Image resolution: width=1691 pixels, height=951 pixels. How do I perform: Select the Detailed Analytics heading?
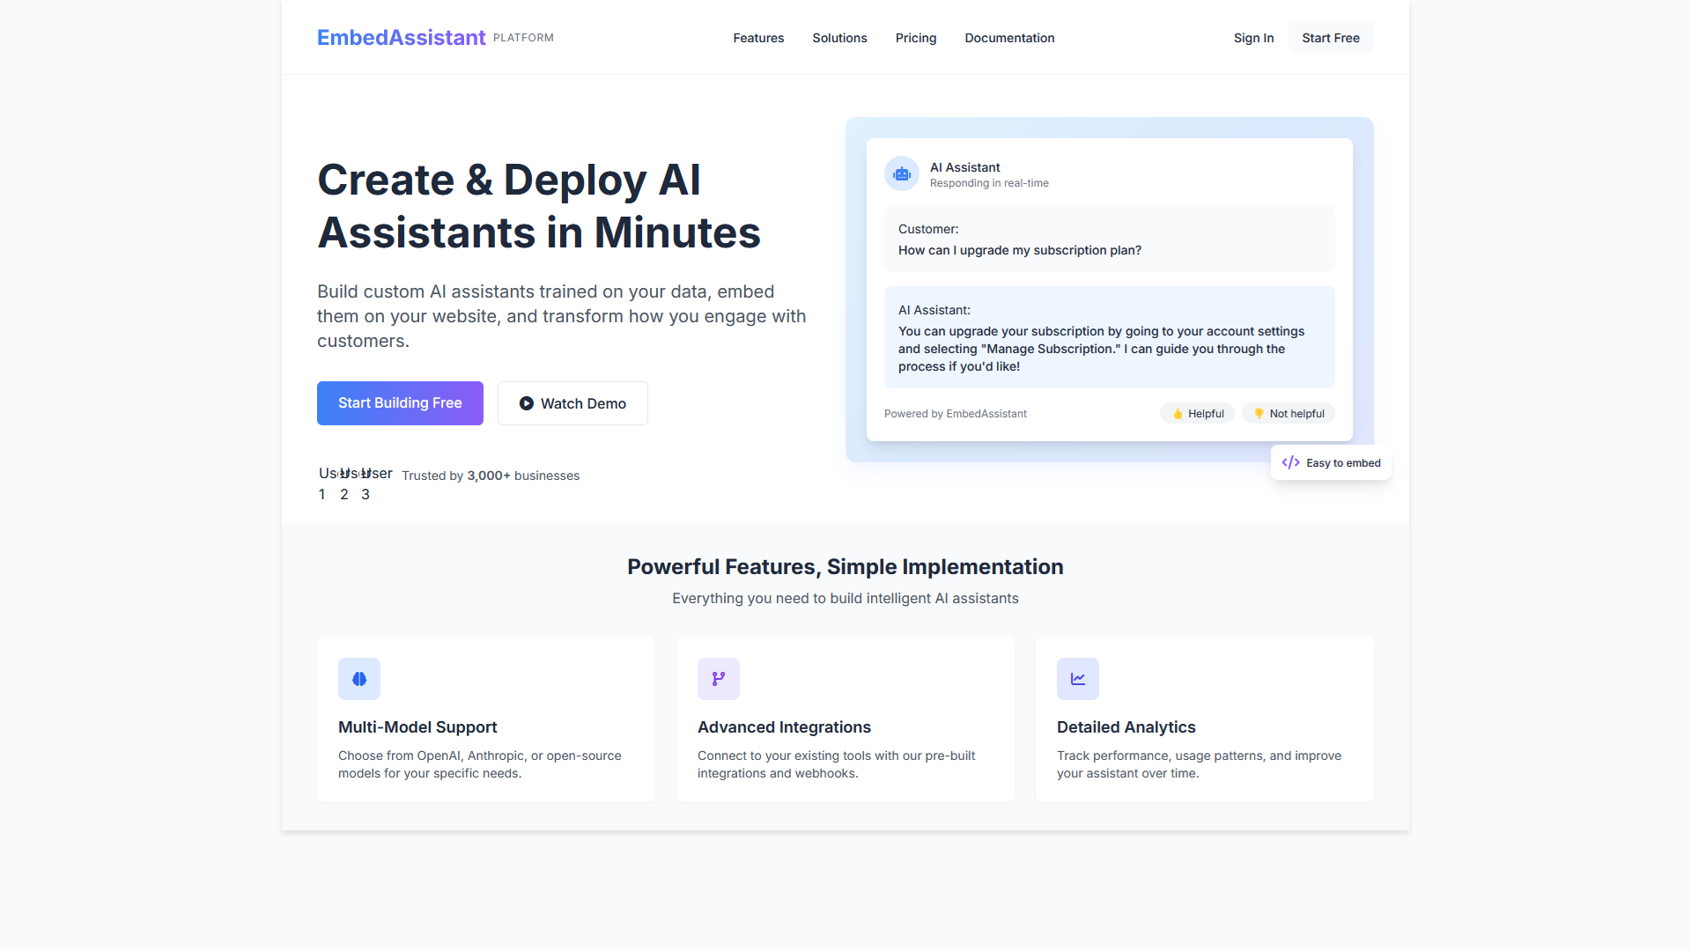coord(1126,727)
